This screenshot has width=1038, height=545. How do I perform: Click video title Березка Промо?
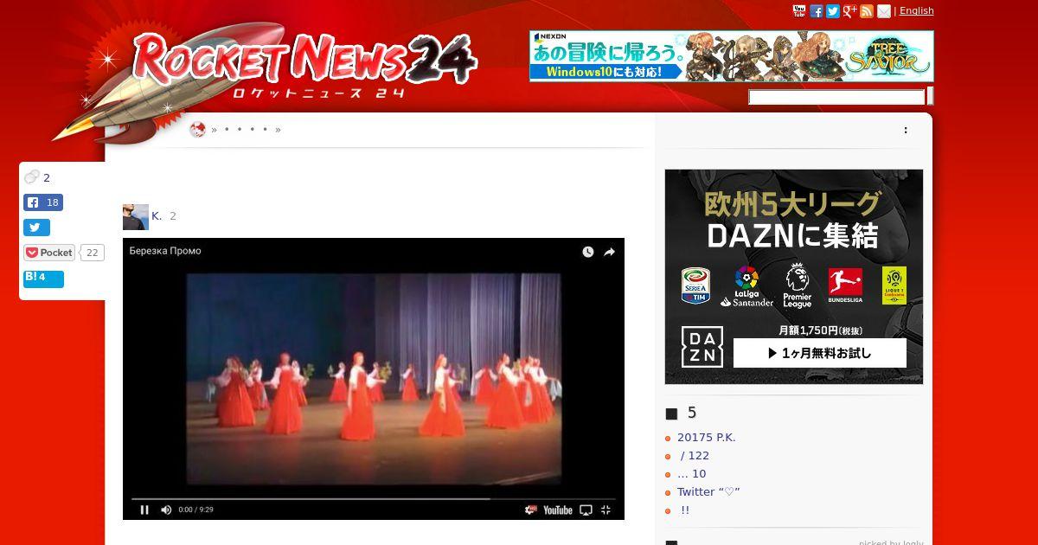tap(165, 251)
